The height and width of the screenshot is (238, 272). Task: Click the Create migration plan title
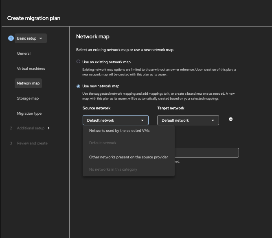click(34, 18)
